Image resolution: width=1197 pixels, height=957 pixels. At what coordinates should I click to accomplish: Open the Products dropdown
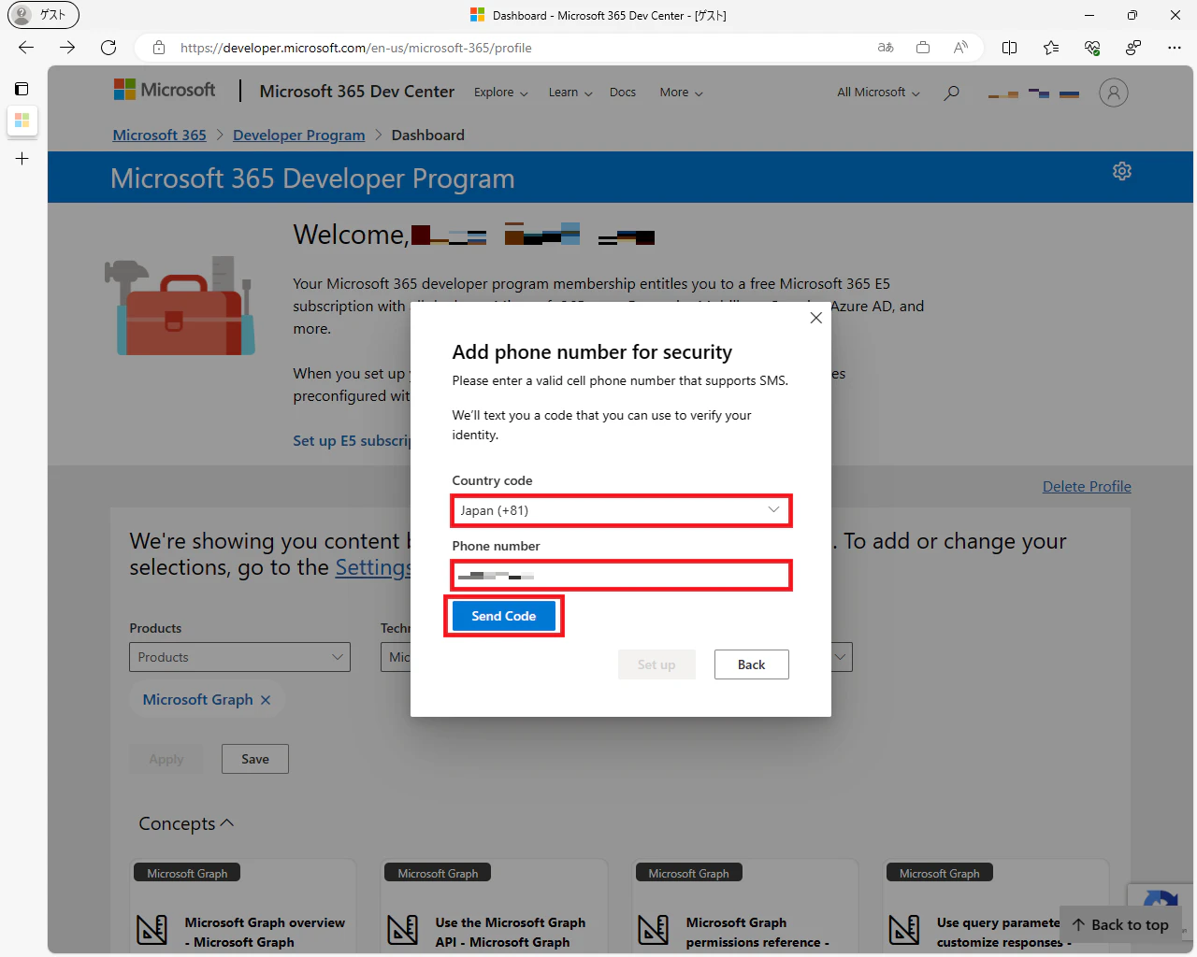point(239,657)
